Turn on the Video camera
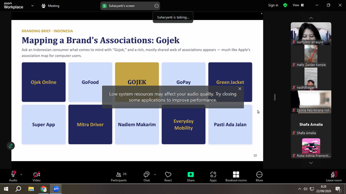The height and width of the screenshot is (194, 346). (37, 177)
